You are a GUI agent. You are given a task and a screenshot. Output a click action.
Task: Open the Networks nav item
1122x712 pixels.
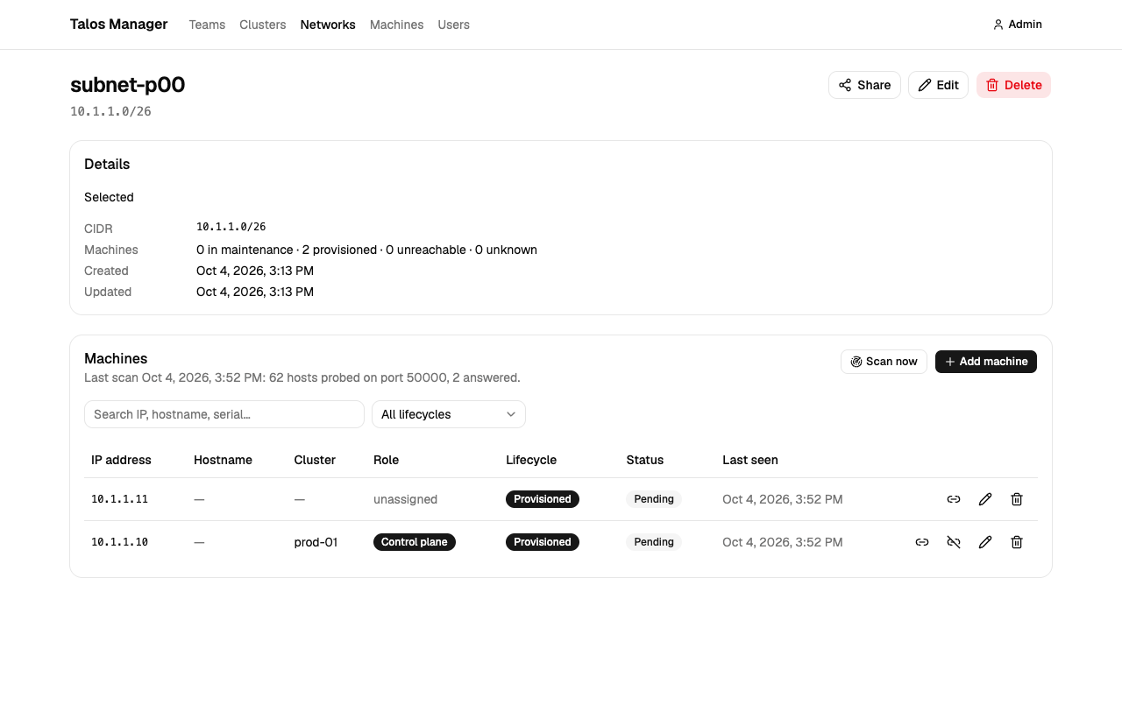(x=328, y=25)
